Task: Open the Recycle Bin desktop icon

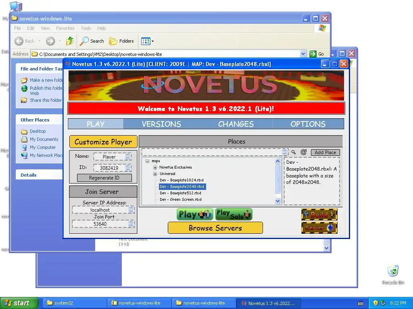Action: pos(393,274)
